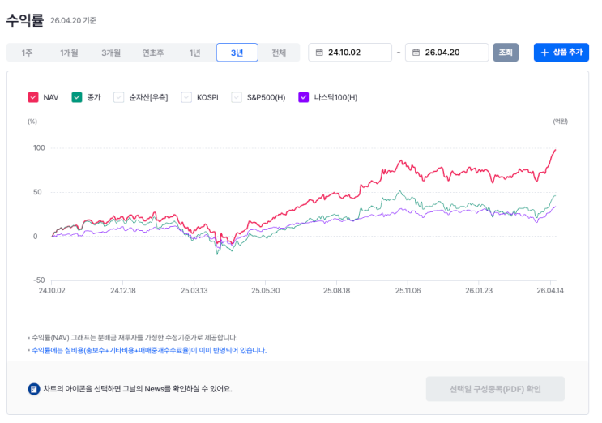Screen dimensions: 602x423
Task: Click the NAV legend label
Action: coord(51,97)
